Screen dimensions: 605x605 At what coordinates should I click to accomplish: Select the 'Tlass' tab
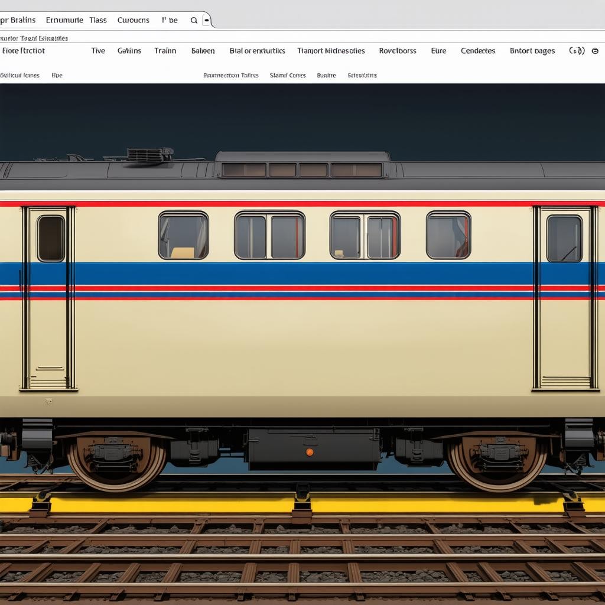tap(98, 20)
